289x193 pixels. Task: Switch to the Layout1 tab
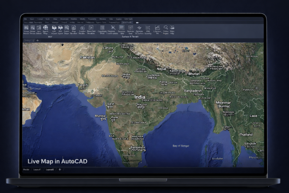pyautogui.click(x=37, y=170)
